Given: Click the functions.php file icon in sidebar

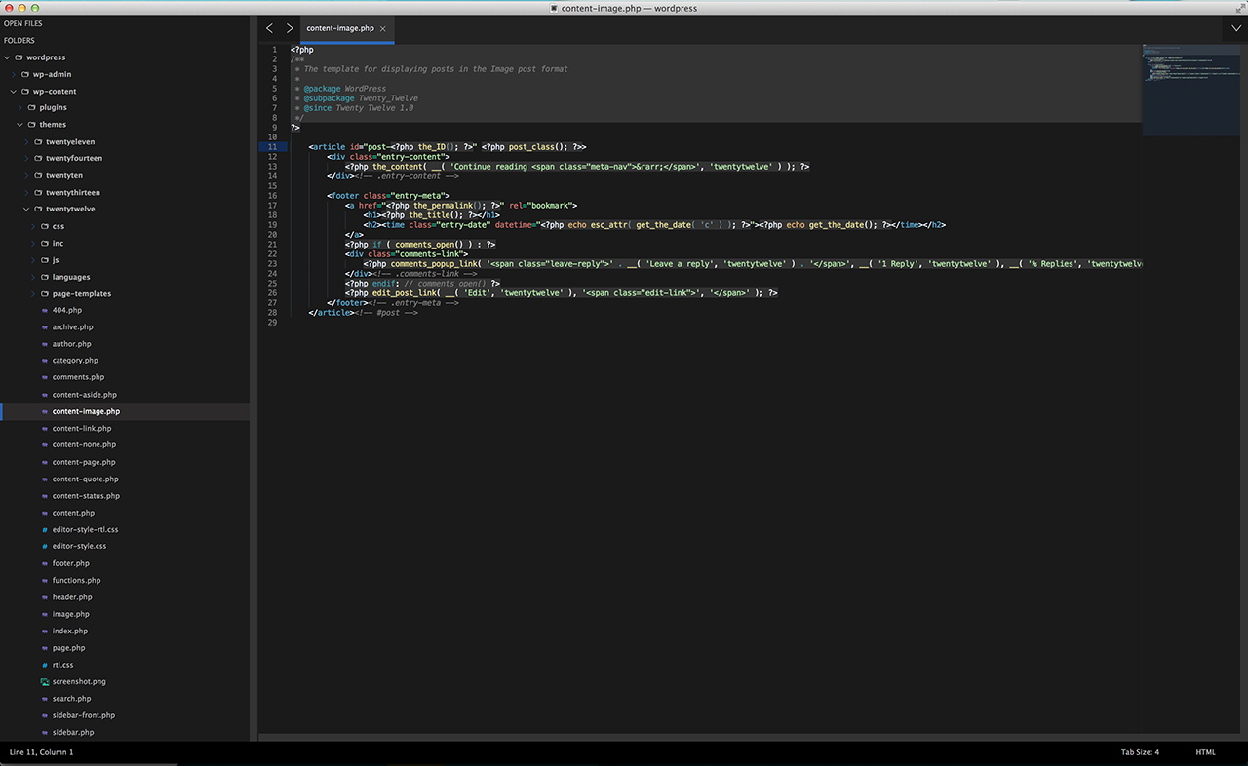Looking at the screenshot, I should 44,580.
